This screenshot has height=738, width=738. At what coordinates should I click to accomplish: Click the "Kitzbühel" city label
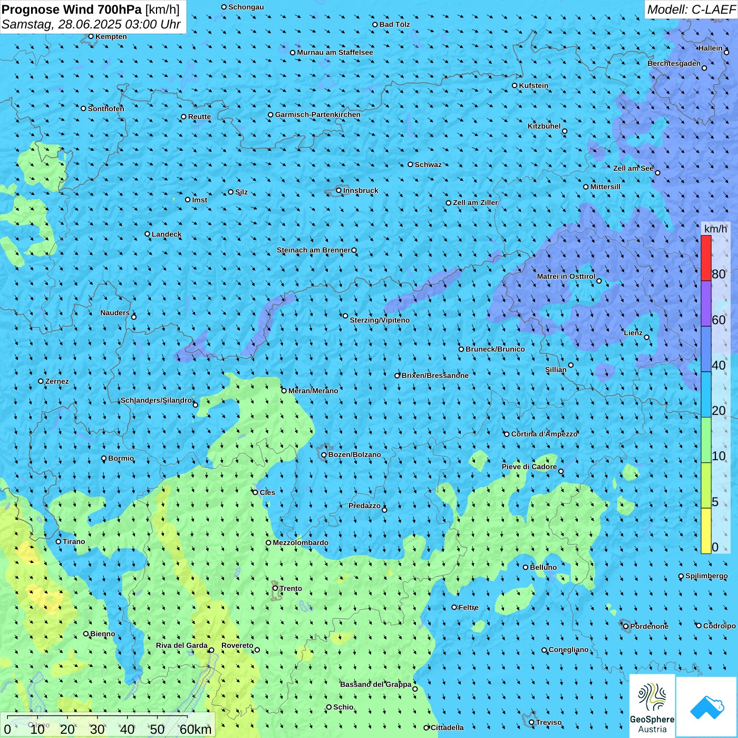tap(544, 126)
